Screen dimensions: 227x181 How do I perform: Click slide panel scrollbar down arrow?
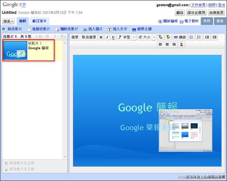[65, 157]
